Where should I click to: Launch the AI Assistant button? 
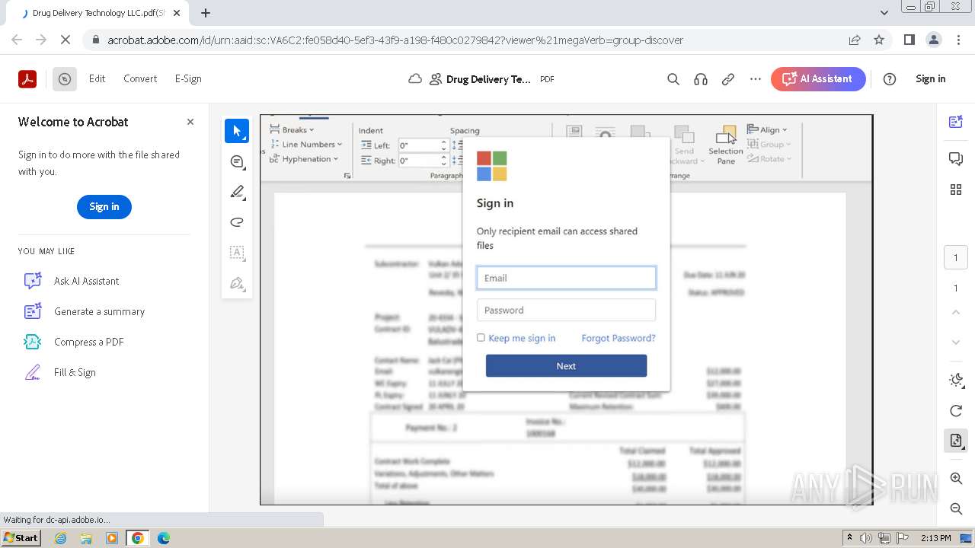pyautogui.click(x=818, y=79)
